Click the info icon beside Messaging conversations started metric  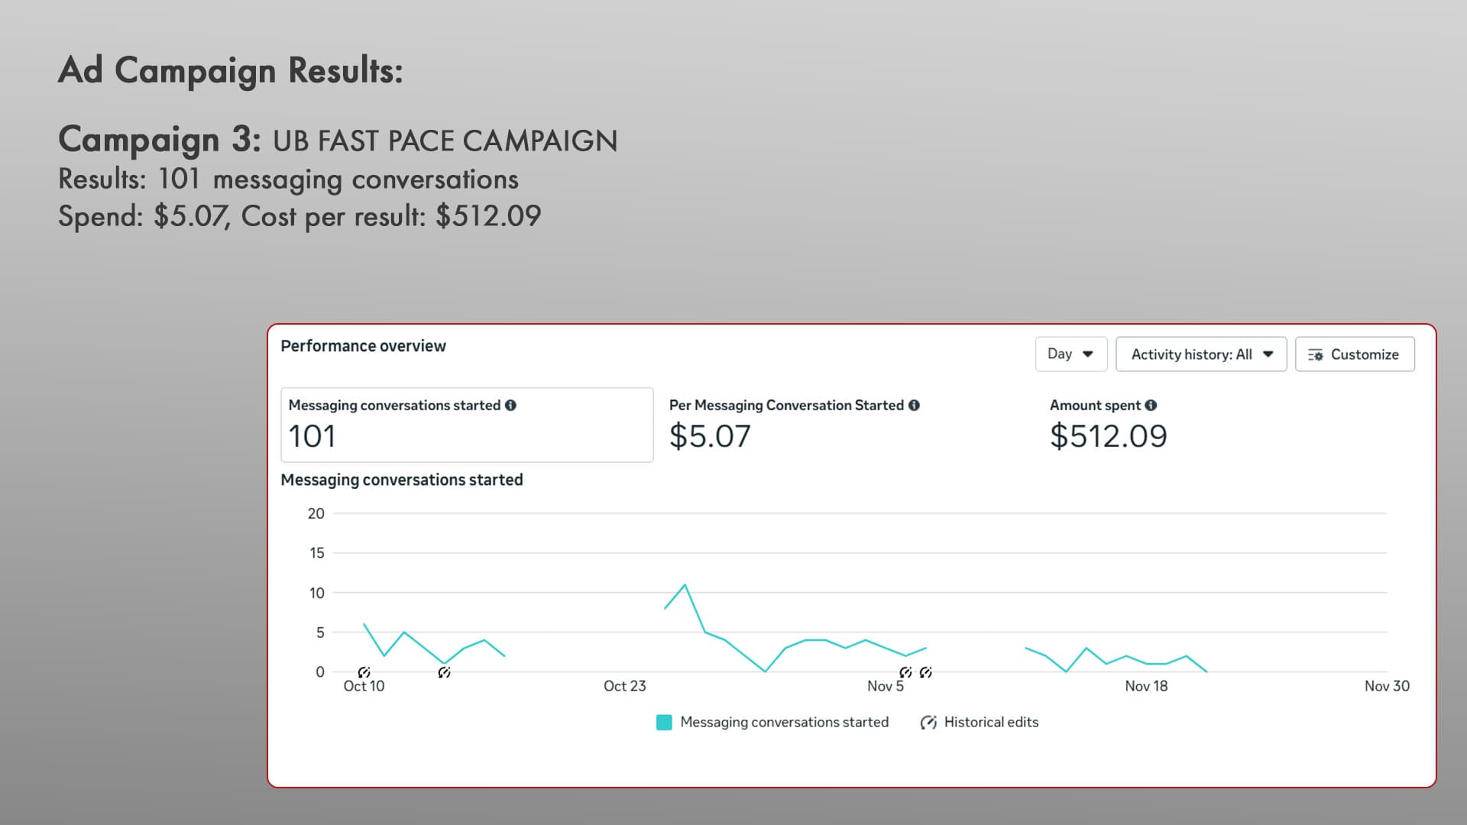tap(511, 406)
